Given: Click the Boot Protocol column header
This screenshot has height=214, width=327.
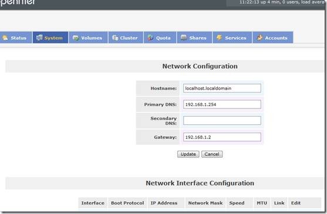Looking at the screenshot, I should click(x=127, y=203).
